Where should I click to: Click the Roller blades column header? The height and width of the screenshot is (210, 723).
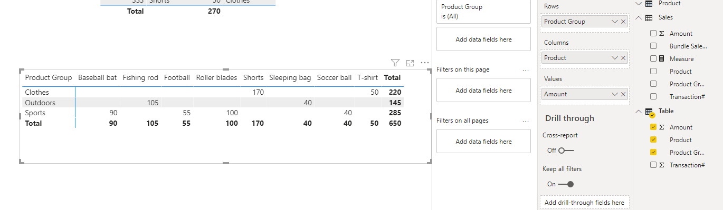pyautogui.click(x=216, y=77)
